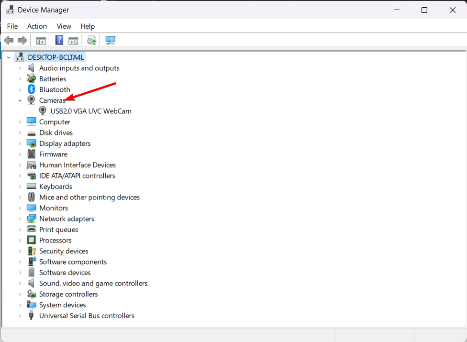Expand the Network adapters chevron
Image resolution: width=467 pixels, height=342 pixels.
coord(20,219)
